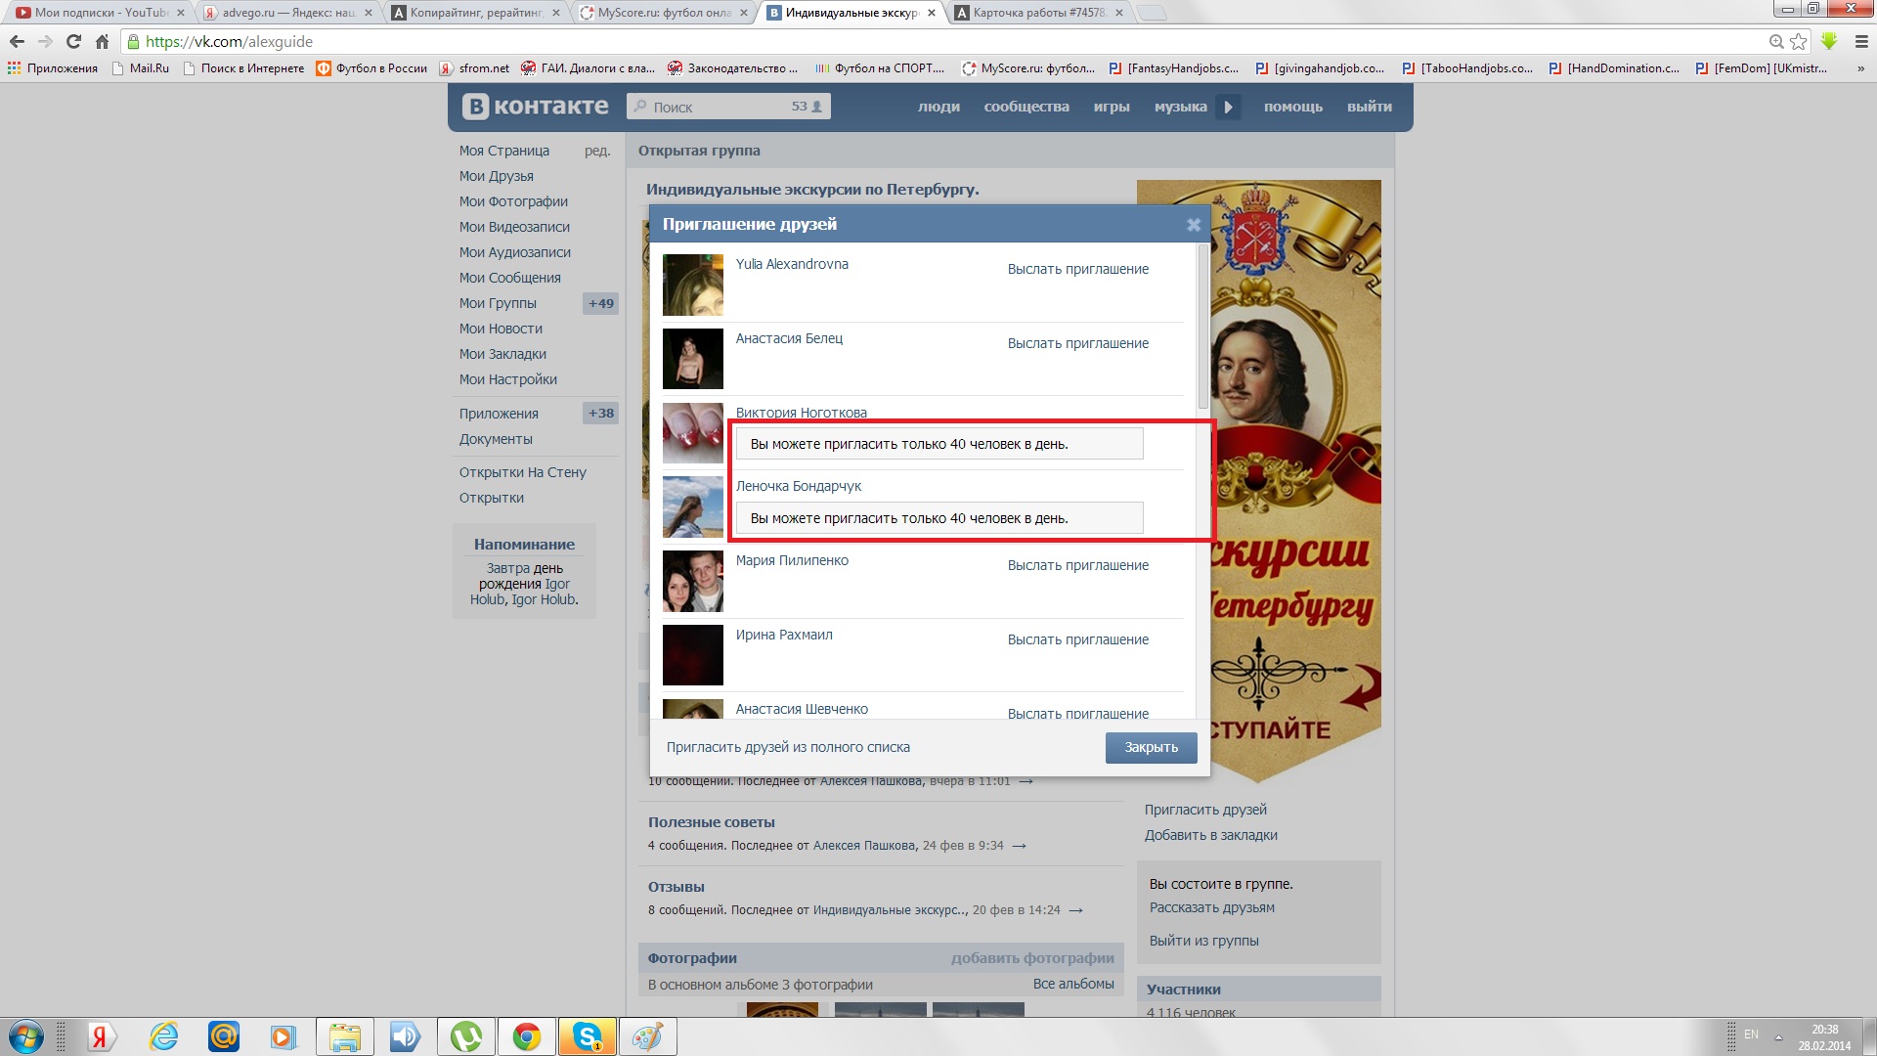Go to the browser home page icon
The width and height of the screenshot is (1877, 1056).
click(102, 41)
